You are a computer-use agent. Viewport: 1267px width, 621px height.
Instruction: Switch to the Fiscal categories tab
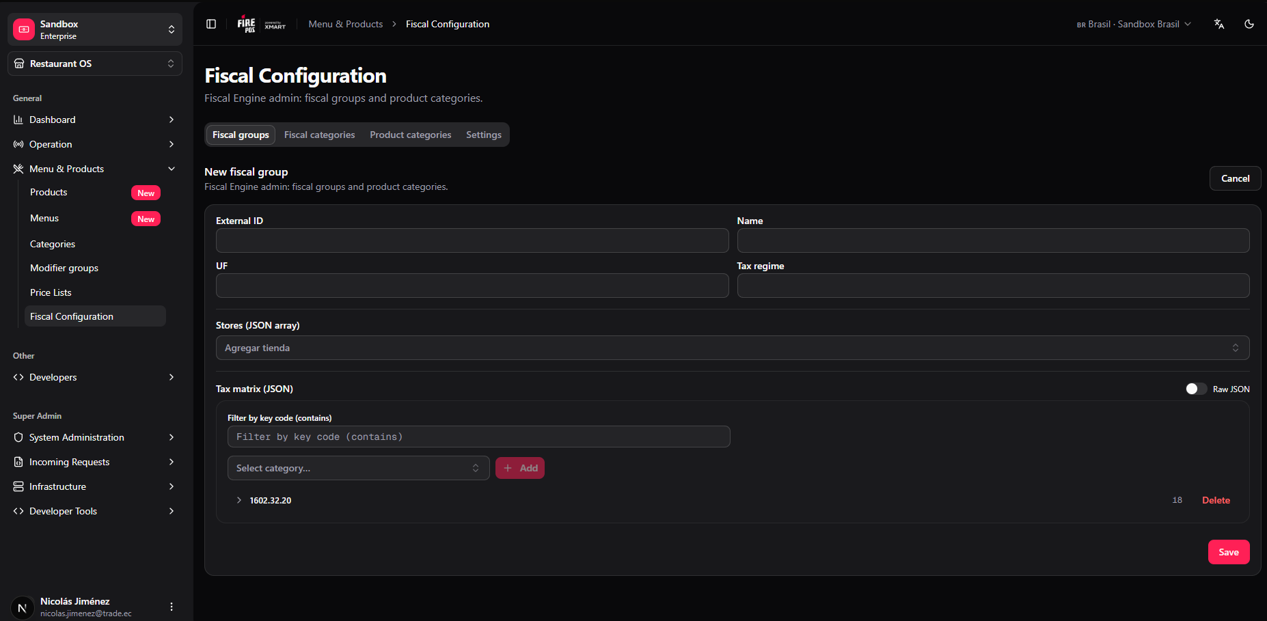(x=319, y=135)
